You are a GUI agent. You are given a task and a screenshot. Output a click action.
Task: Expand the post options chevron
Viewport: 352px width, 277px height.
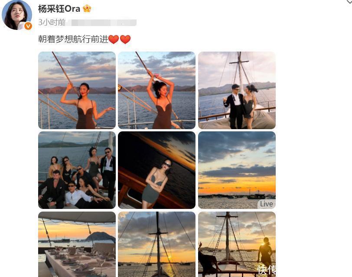[x=349, y=2]
